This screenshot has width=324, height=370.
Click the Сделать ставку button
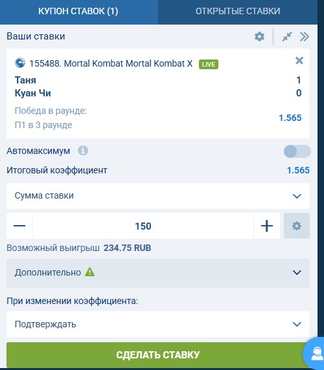[158, 354]
